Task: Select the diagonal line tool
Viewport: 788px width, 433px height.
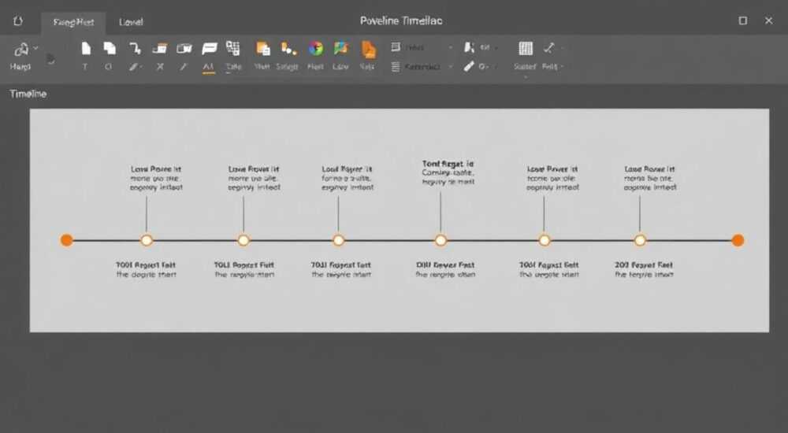Action: tap(184, 66)
